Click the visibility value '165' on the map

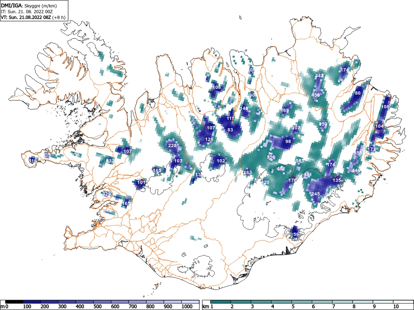pos(126,203)
